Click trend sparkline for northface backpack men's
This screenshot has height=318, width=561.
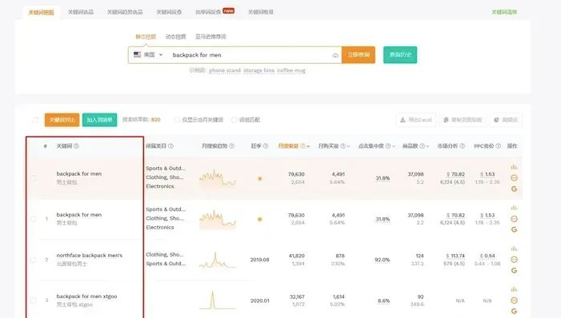tap(218, 260)
